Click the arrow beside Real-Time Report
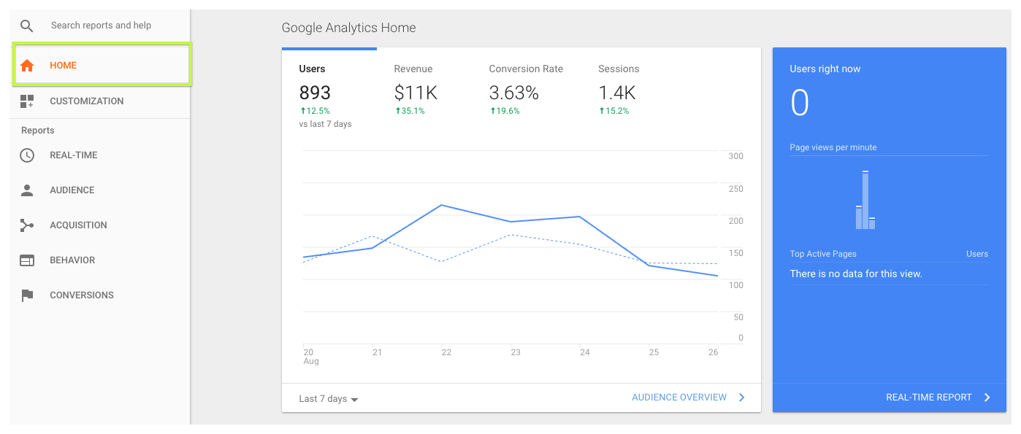 (987, 398)
